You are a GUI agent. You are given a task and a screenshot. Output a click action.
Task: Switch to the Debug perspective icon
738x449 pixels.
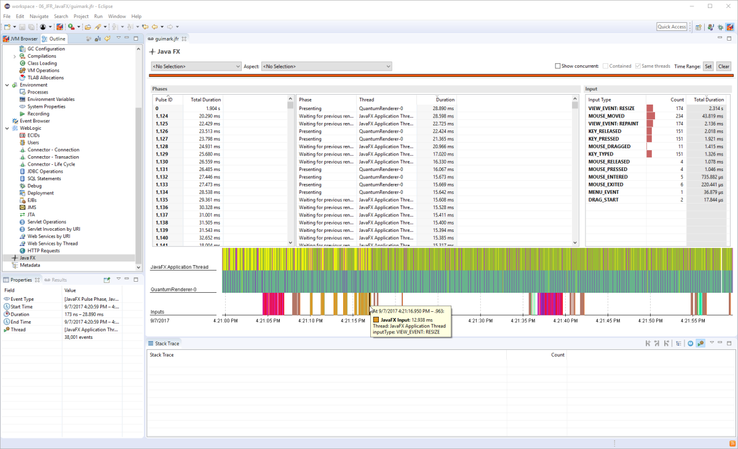pos(720,27)
